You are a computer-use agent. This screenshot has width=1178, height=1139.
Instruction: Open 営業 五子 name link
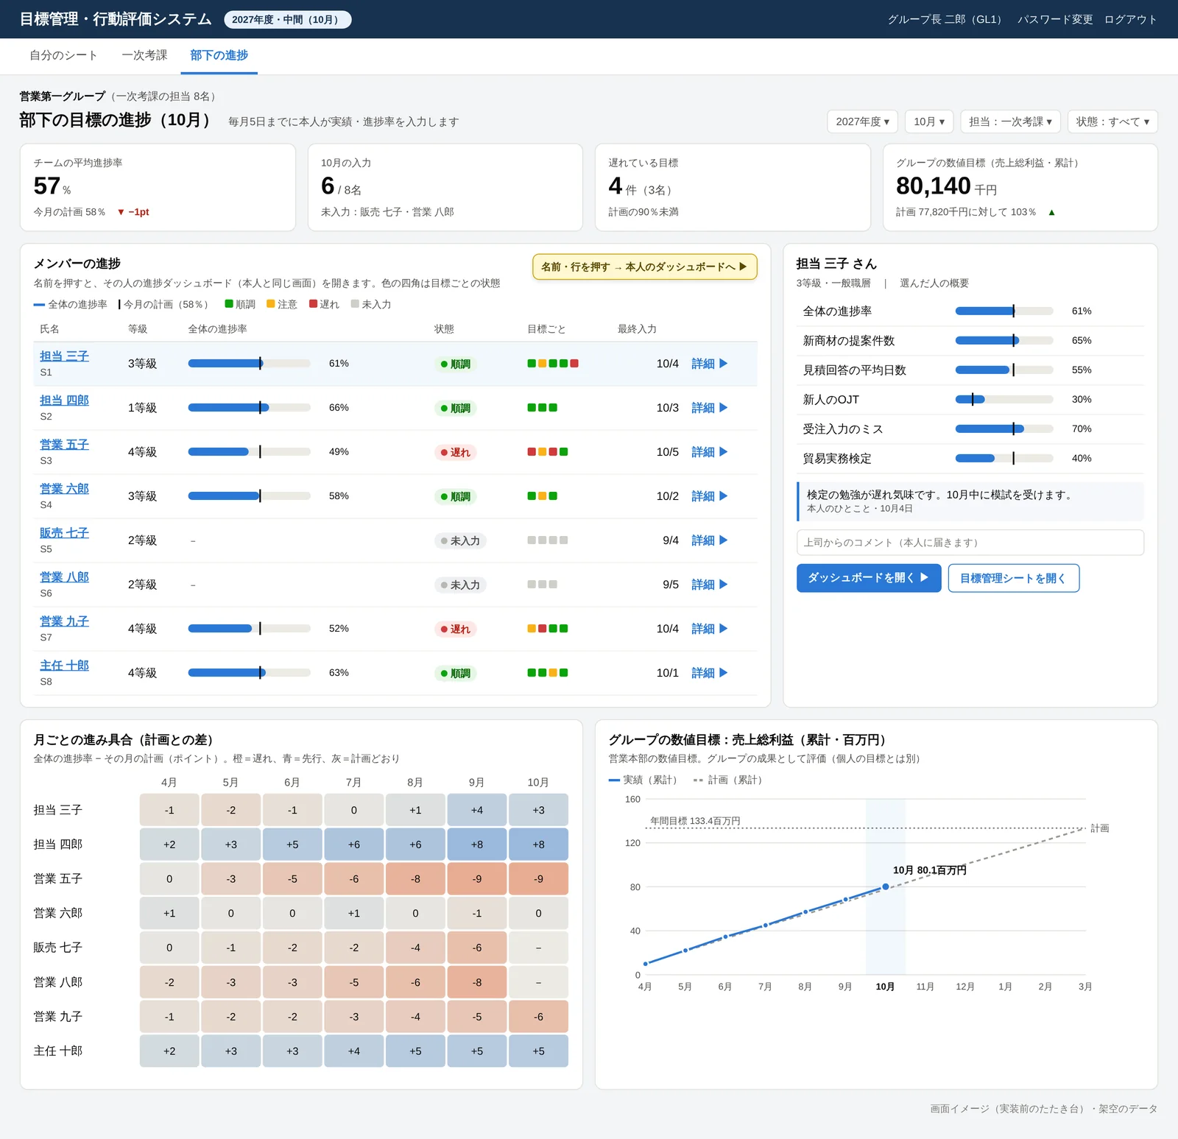point(64,444)
